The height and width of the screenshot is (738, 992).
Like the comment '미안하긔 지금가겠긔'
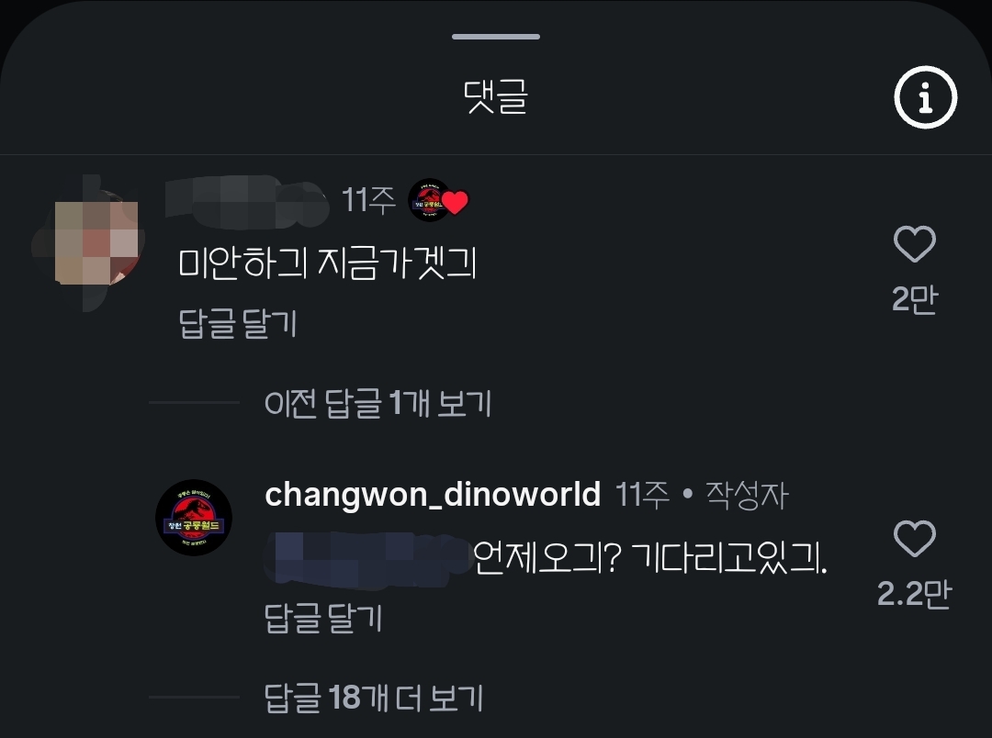coord(914,243)
